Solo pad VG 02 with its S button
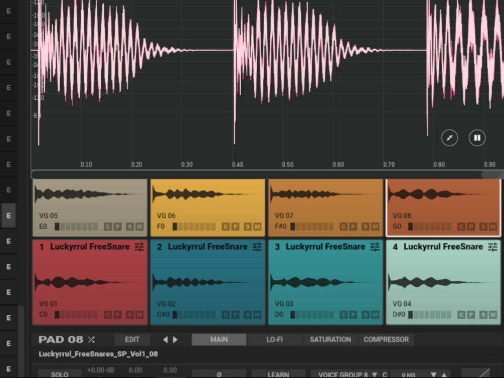 tap(247, 315)
